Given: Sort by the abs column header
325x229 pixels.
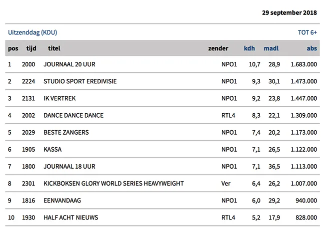Looking at the screenshot, I should pos(312,48).
